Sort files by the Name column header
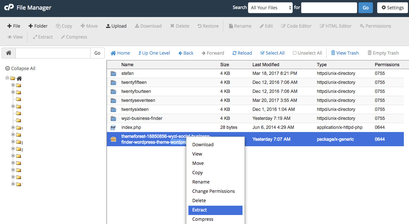 (x=127, y=65)
